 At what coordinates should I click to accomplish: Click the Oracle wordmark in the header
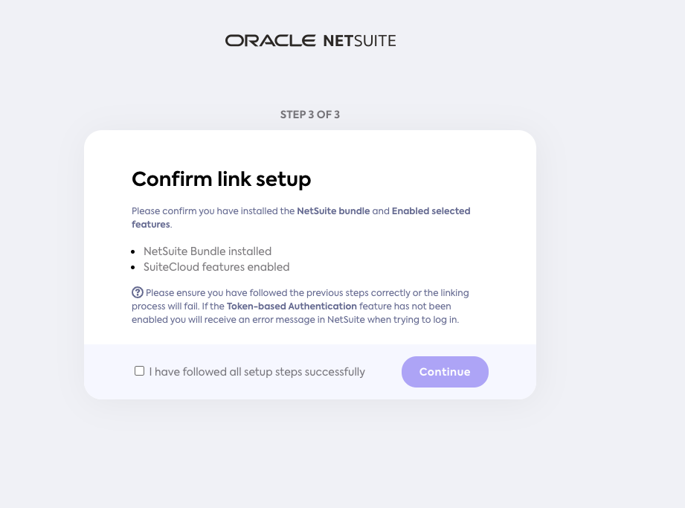tap(271, 40)
